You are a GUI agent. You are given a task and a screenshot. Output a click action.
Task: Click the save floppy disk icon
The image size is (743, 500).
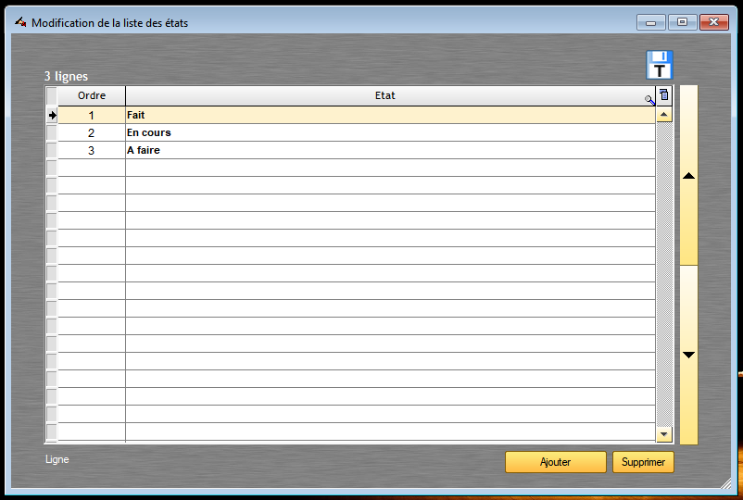659,65
